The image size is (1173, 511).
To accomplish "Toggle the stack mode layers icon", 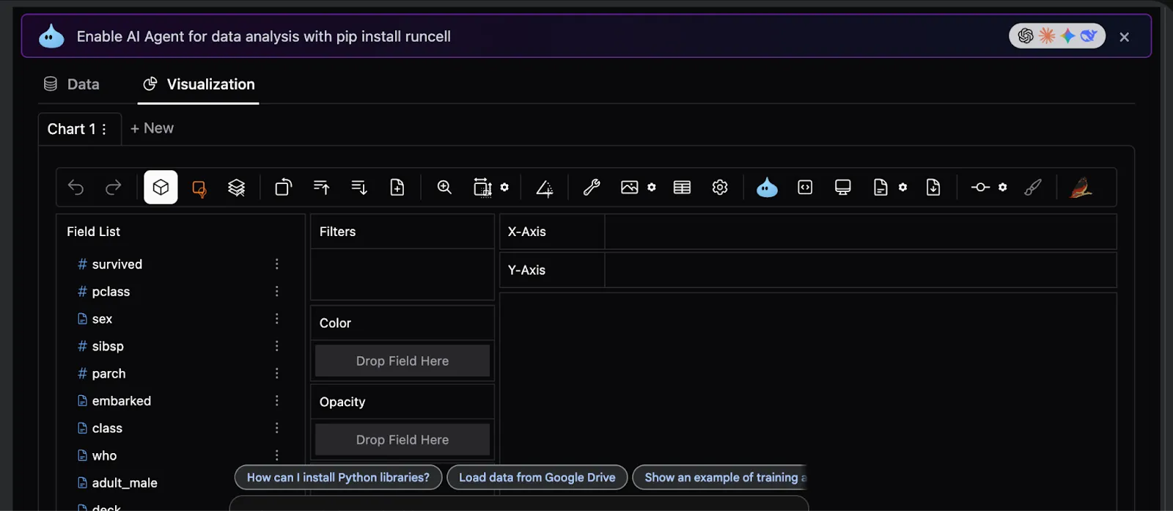I will (236, 188).
